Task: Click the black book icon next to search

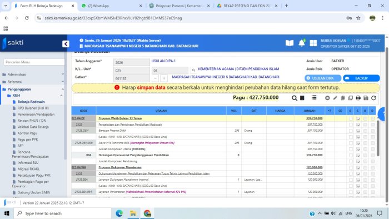Action: [x=302, y=98]
